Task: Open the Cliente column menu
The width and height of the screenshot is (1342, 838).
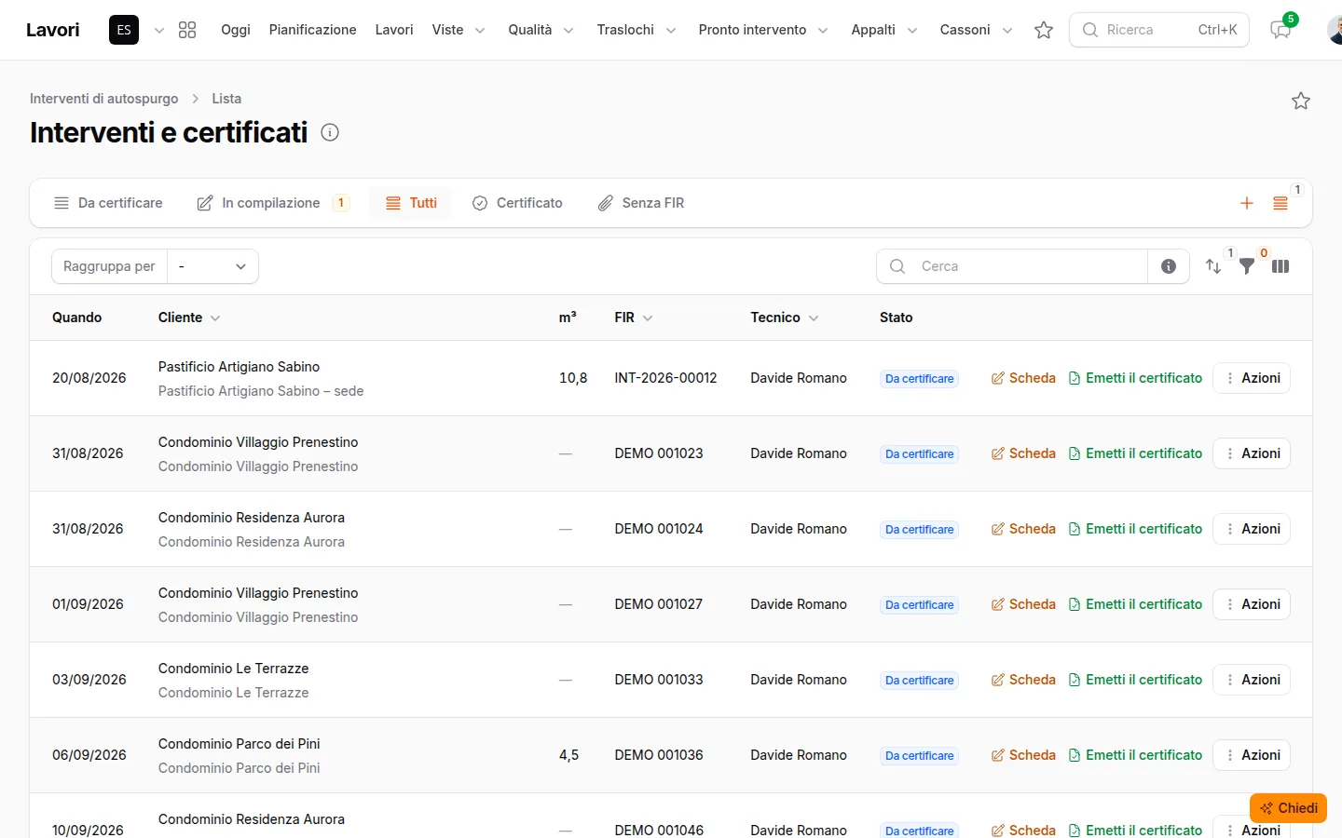Action: pos(215,318)
